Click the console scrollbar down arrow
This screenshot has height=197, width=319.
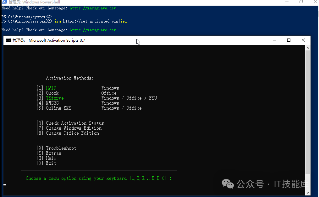pyautogui.click(x=308, y=193)
